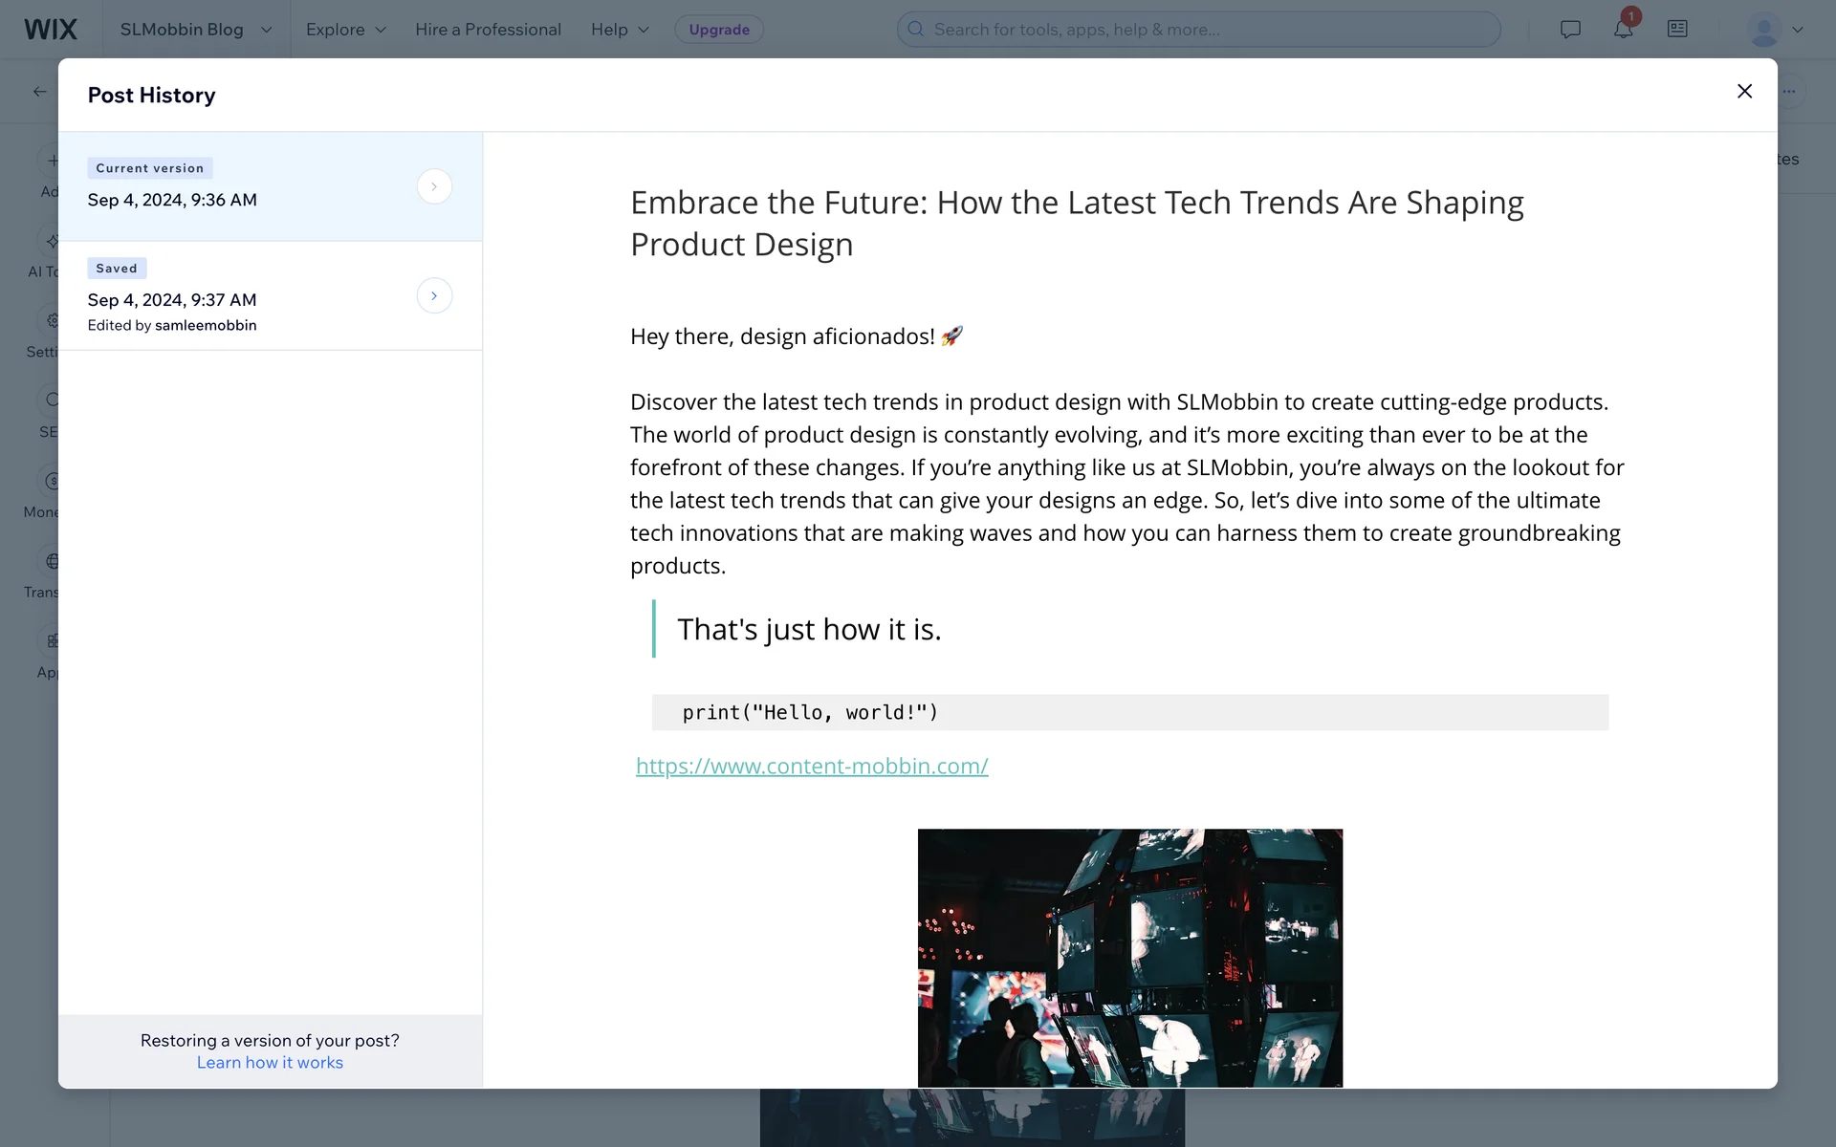1836x1147 pixels.
Task: Open the news feed icon in the top bar
Action: (1677, 29)
